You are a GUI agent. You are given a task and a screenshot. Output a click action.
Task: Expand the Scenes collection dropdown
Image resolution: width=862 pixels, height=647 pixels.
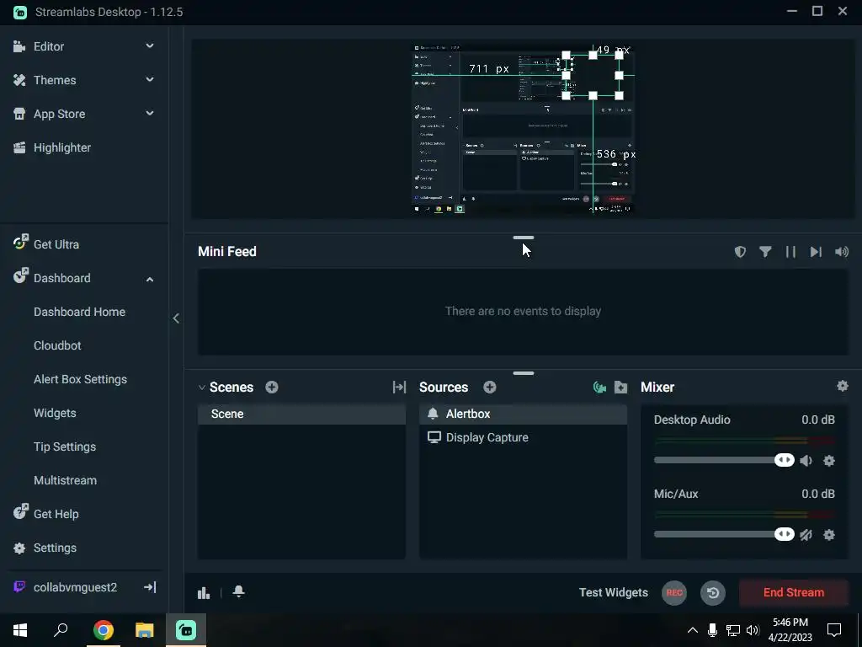(202, 388)
